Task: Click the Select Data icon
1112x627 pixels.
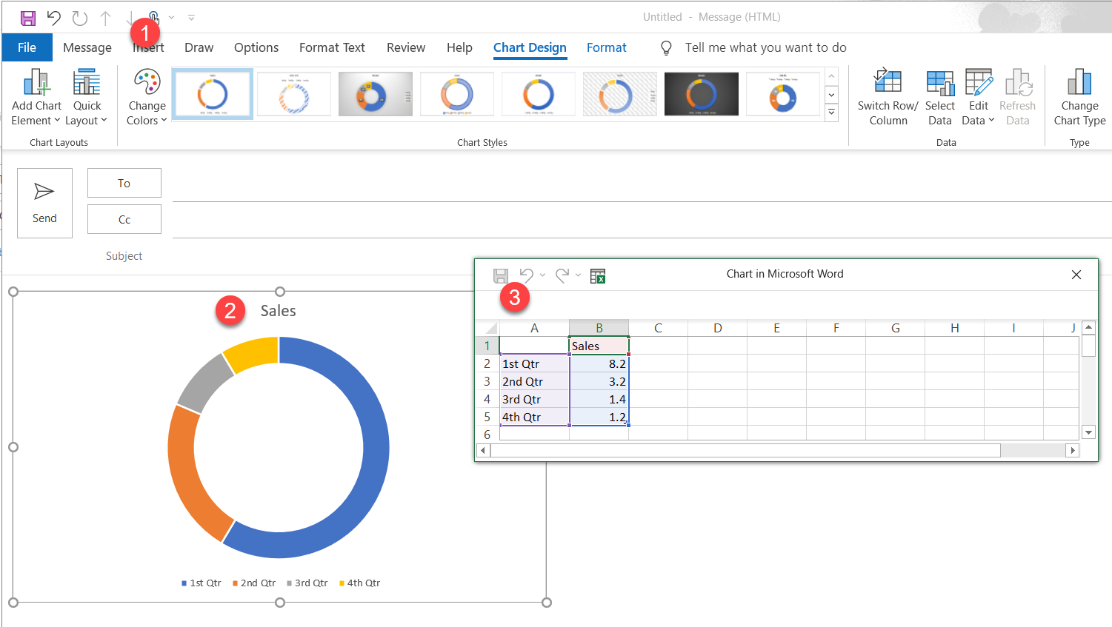Action: tap(939, 84)
